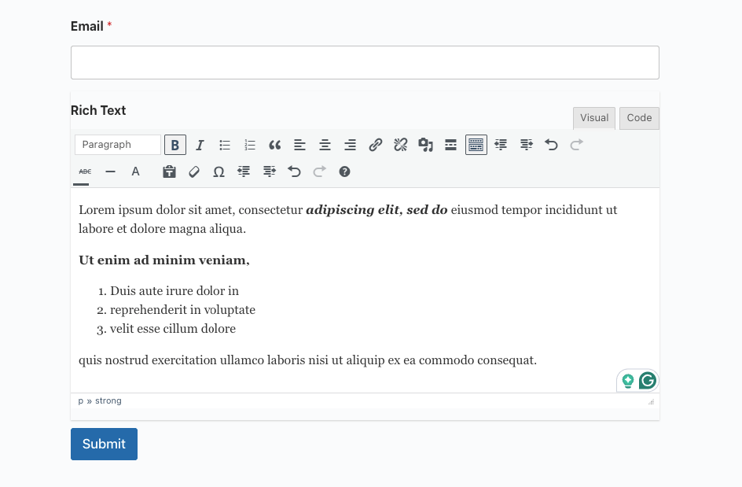Toggle bold formatting in the editor toolbar

point(175,145)
